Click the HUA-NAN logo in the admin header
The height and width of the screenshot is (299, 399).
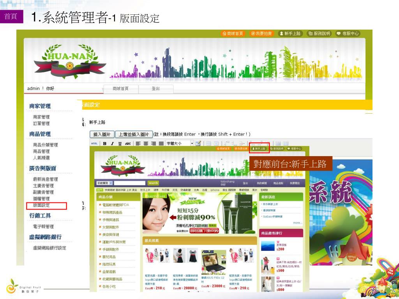pos(70,61)
